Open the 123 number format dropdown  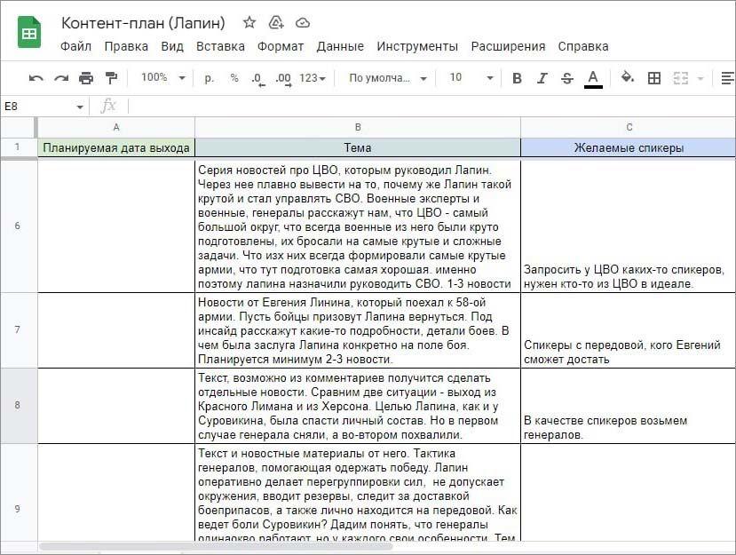point(313,78)
